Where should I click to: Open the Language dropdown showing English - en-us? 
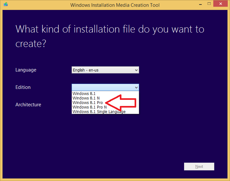point(105,70)
